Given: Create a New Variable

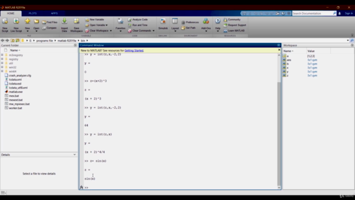Looking at the screenshot, I should click(95, 19).
